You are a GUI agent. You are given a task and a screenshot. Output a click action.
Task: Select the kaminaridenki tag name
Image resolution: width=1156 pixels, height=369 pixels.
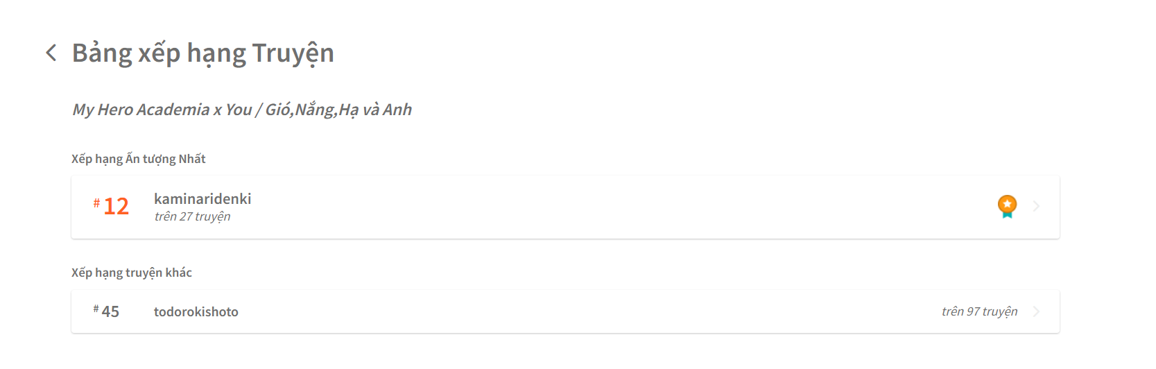(x=202, y=199)
